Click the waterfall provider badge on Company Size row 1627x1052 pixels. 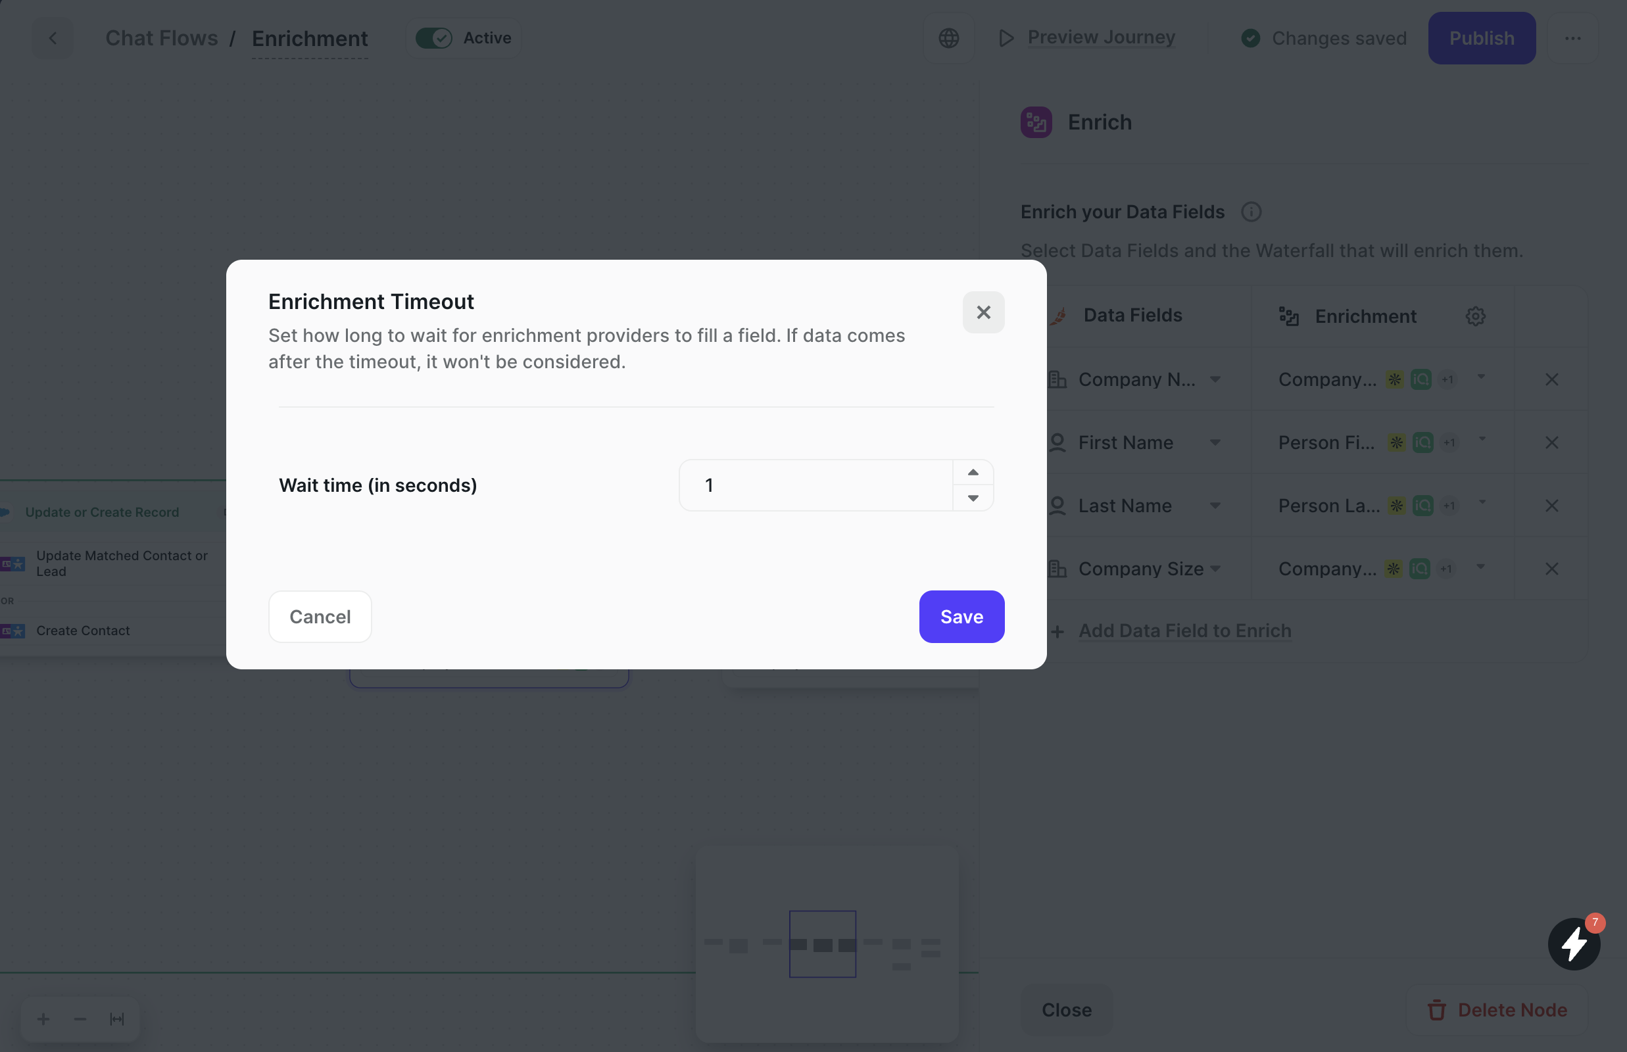[1393, 568]
